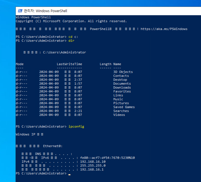Click the window title 'Windows PowerShell'
This screenshot has width=201, height=182.
51,11
